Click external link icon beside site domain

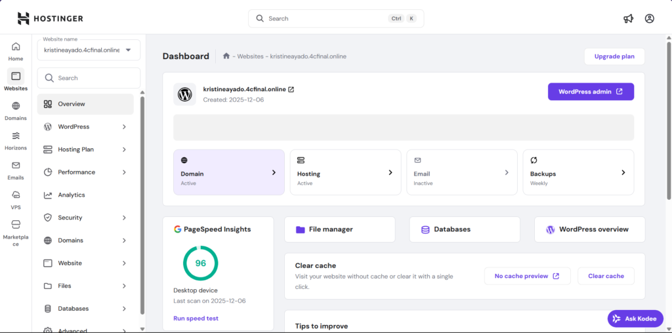point(291,90)
